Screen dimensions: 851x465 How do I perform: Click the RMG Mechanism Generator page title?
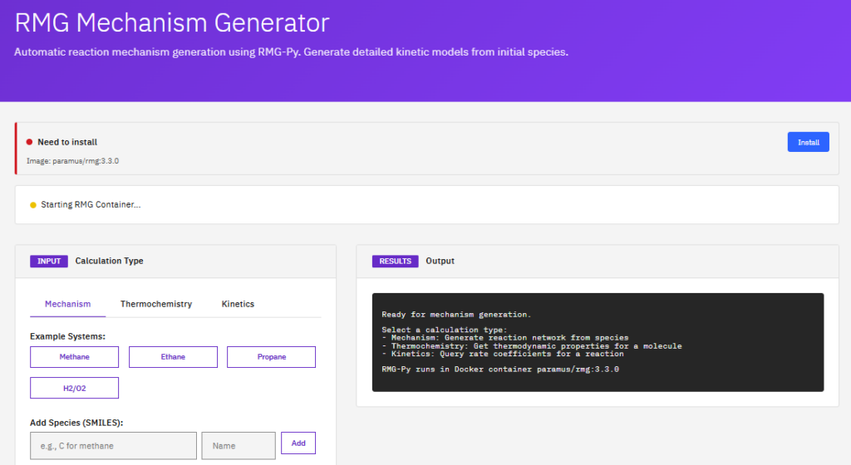point(172,22)
